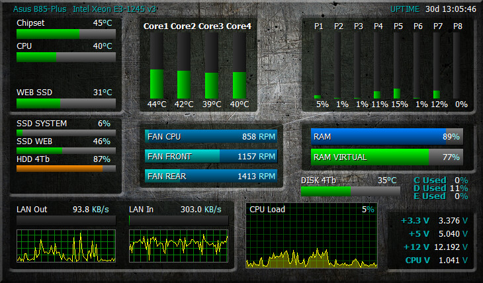483x283 pixels.
Task: Click the WEB SSD temperature bar
Action: coord(66,103)
